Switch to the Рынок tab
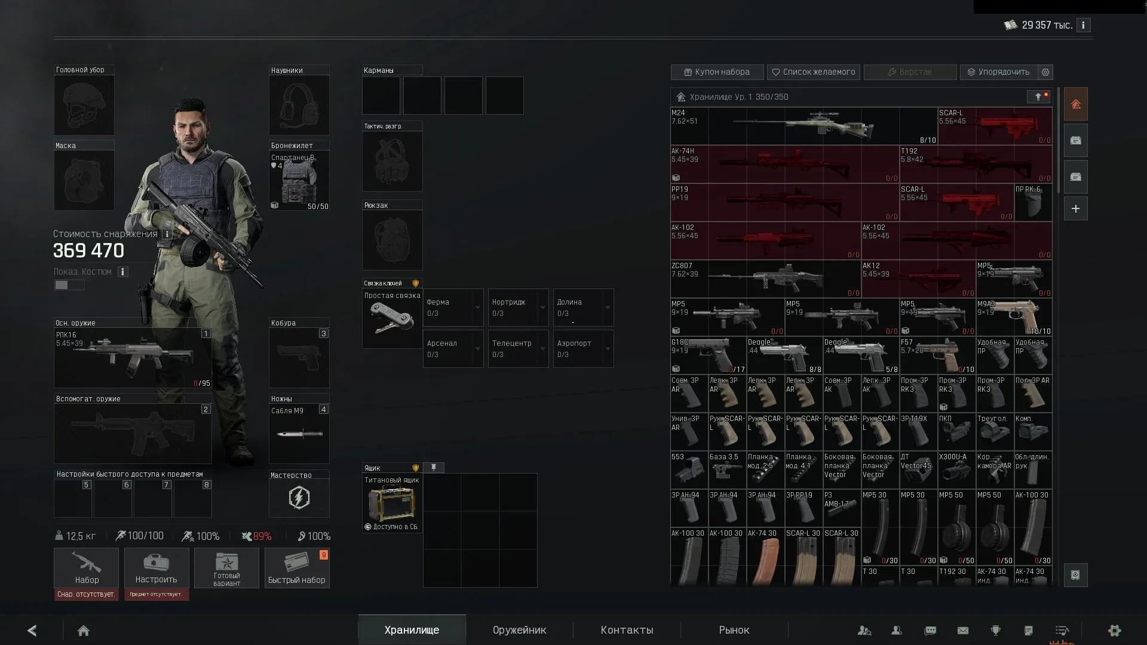 coord(734,630)
